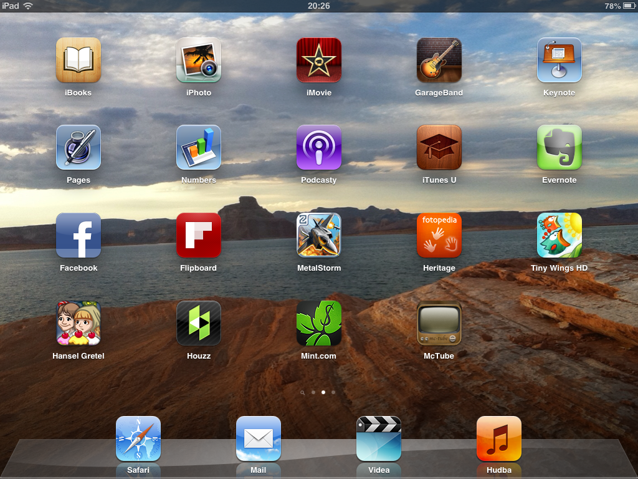Open Keynote presentations

pos(559,60)
